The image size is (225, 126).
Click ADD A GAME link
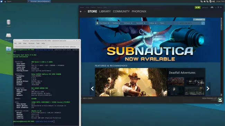(88, 98)
